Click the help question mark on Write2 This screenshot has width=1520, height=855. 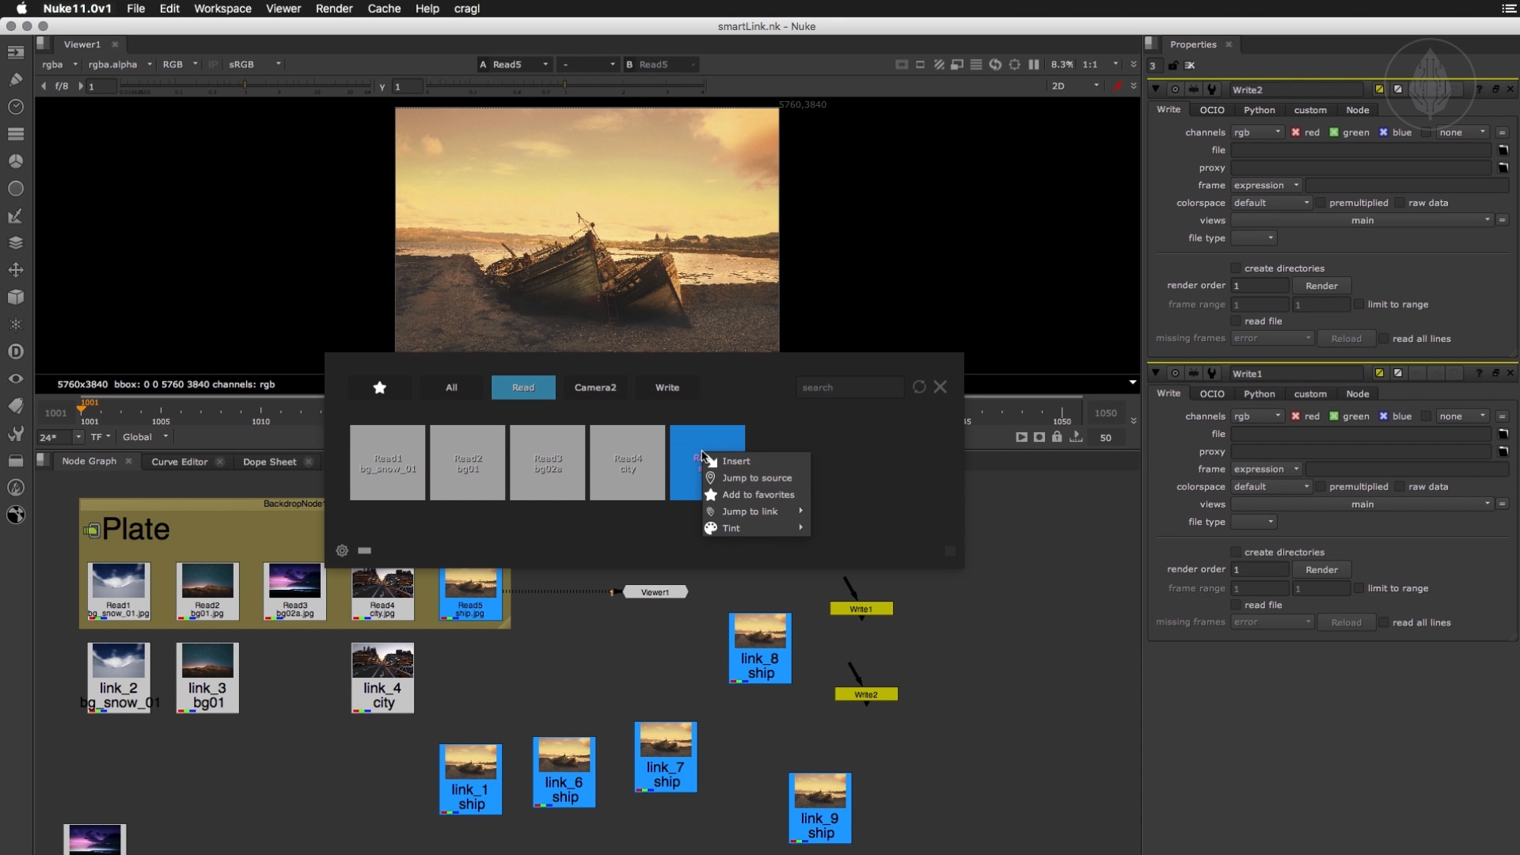point(1479,89)
